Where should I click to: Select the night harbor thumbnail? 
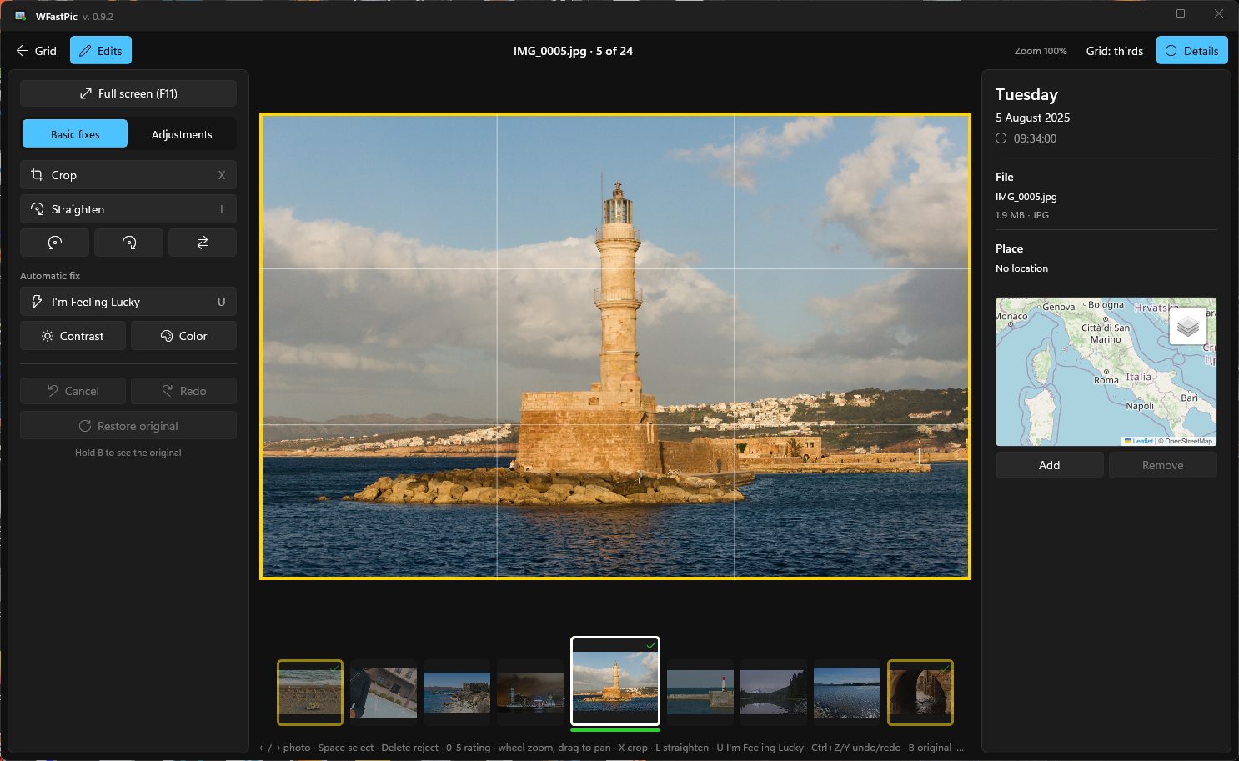[x=530, y=691]
